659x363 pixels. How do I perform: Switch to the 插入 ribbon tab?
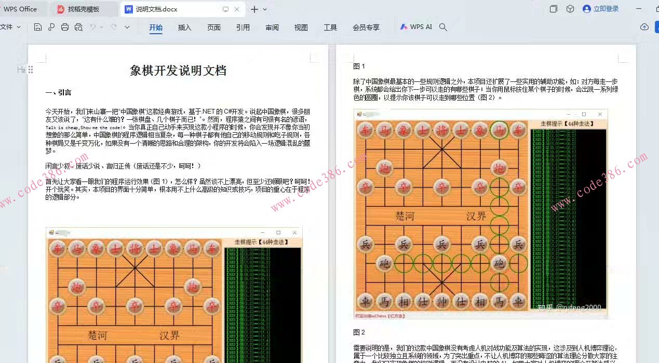click(184, 27)
